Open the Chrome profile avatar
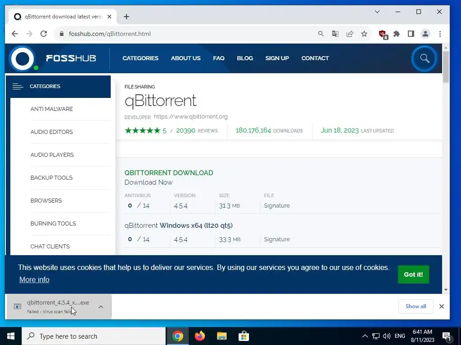 click(x=425, y=34)
